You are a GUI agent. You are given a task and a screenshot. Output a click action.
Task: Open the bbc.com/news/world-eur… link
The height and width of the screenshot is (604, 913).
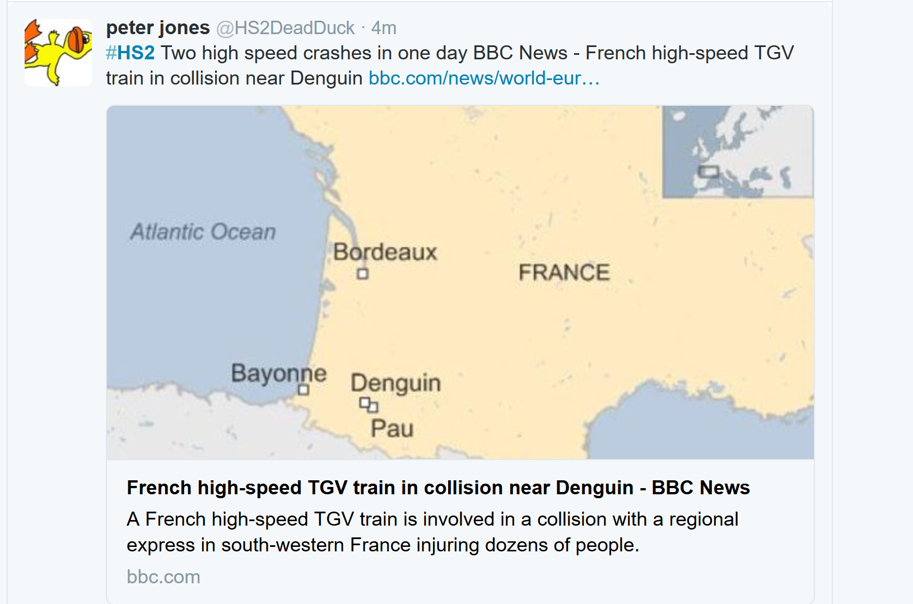[x=484, y=78]
